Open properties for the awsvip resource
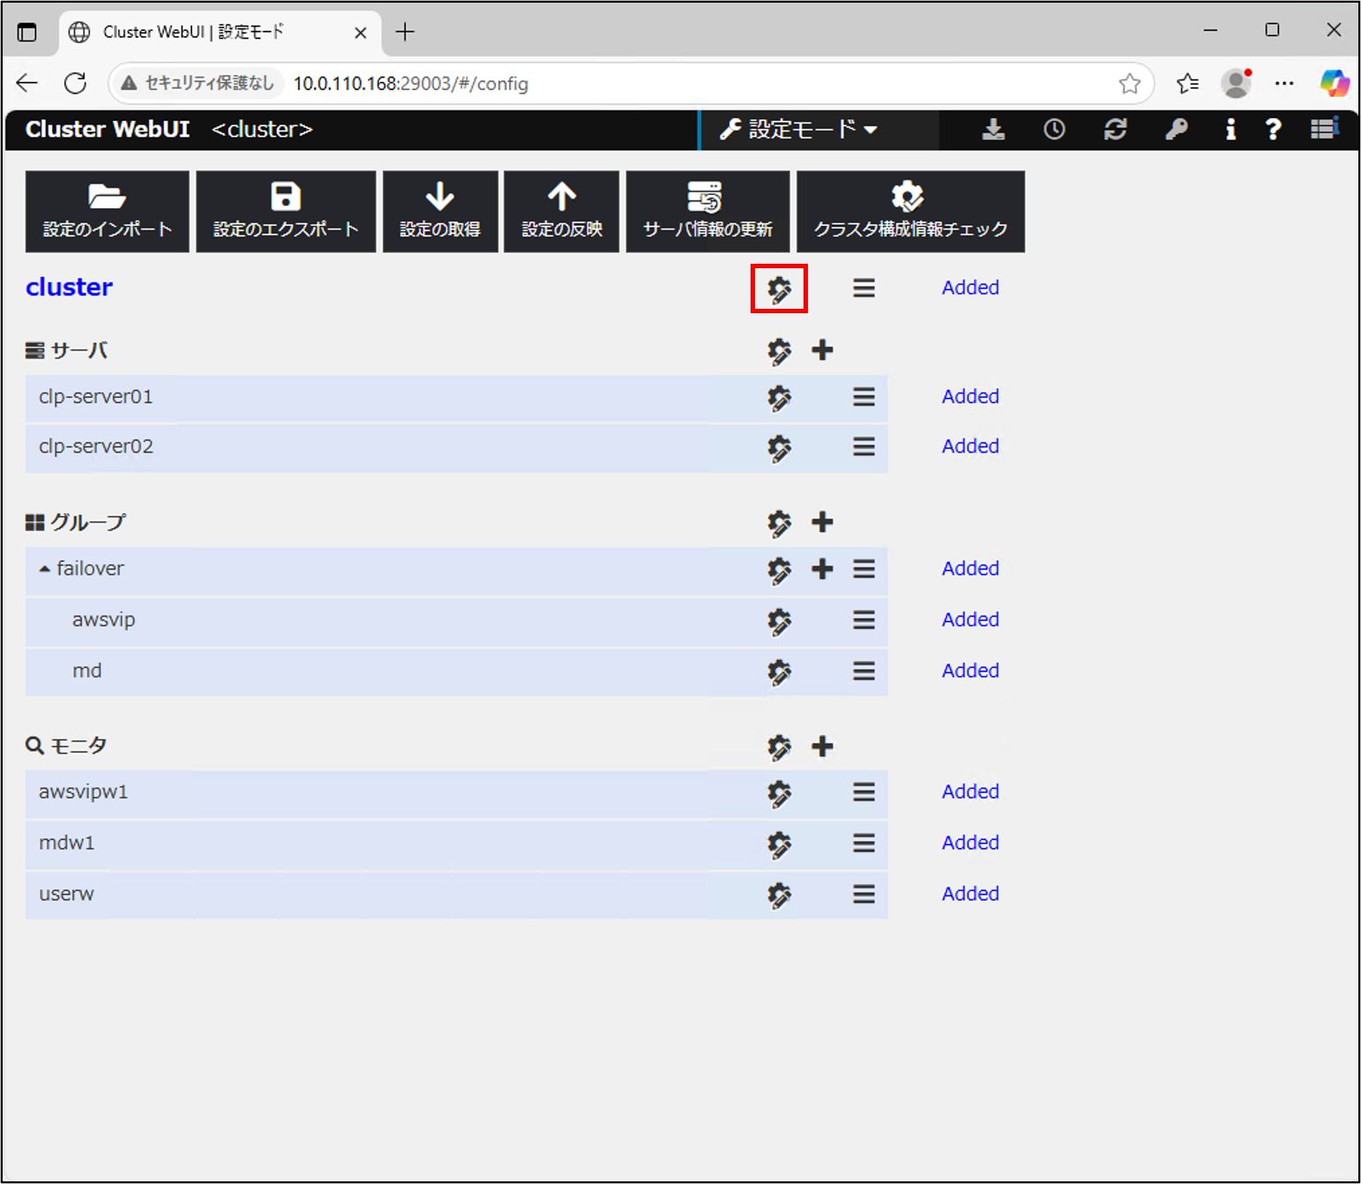This screenshot has width=1361, height=1184. 779,621
